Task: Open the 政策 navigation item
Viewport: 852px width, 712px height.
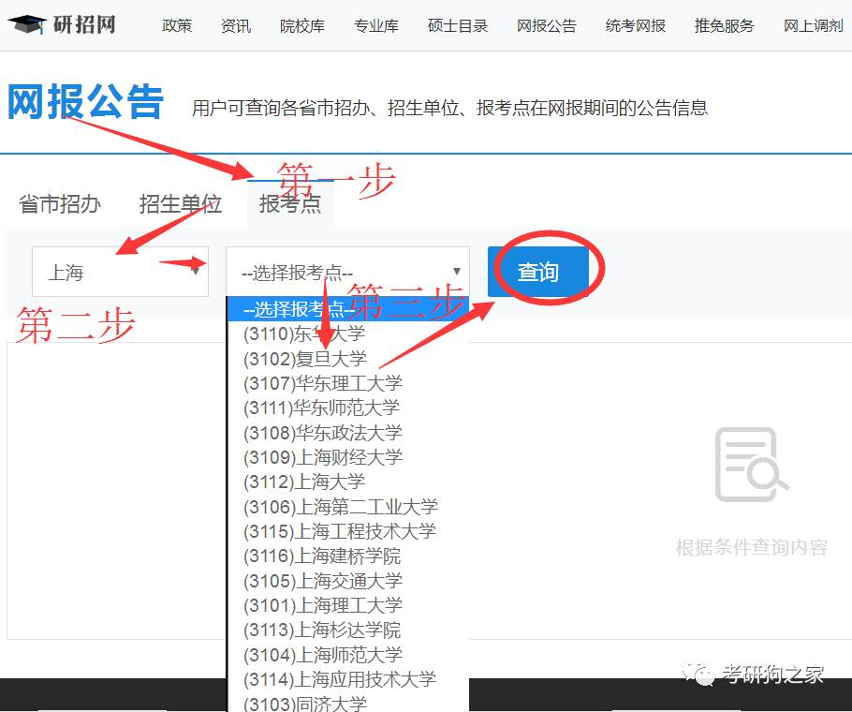Action: 177,25
